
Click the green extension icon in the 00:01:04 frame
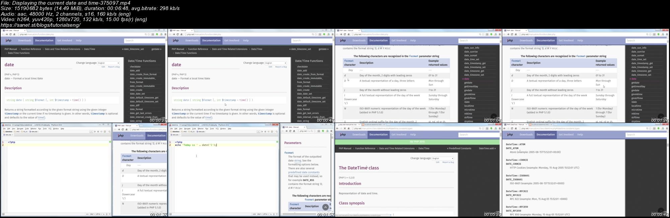pos(491,34)
